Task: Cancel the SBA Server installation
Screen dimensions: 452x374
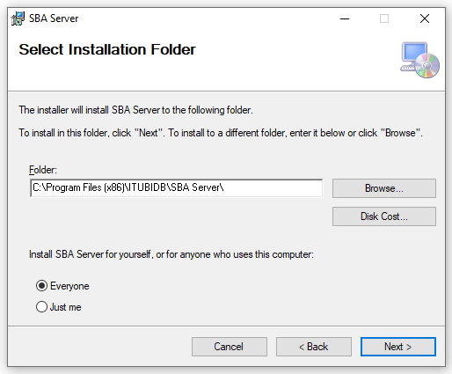Action: tap(230, 347)
